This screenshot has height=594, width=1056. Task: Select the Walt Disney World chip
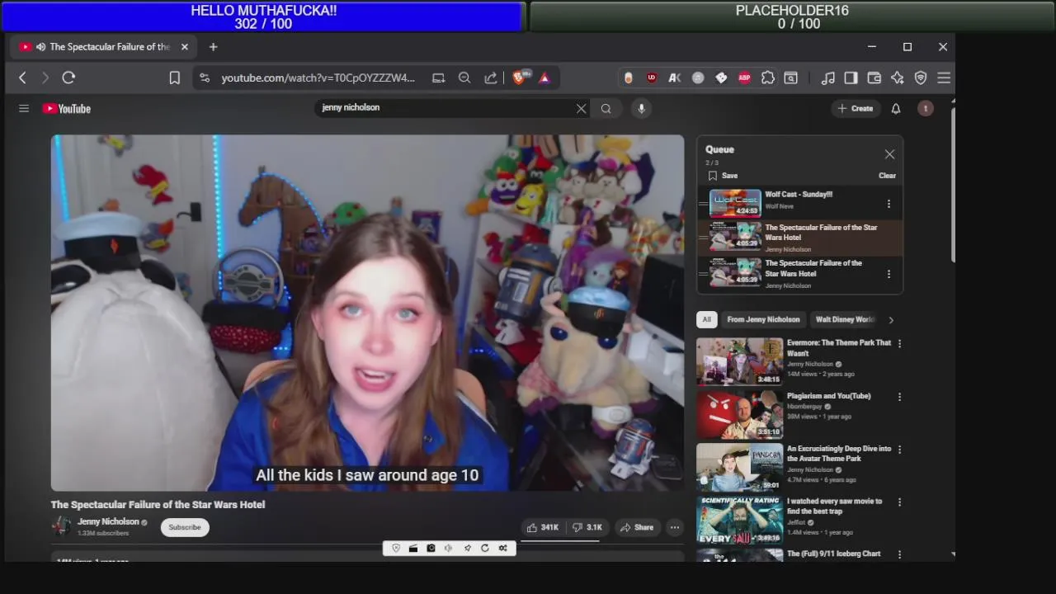845,319
